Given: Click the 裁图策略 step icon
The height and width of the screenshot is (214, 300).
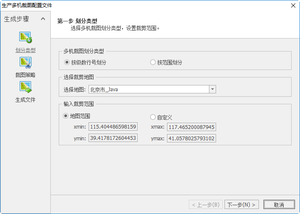Looking at the screenshot, I should point(26,63).
